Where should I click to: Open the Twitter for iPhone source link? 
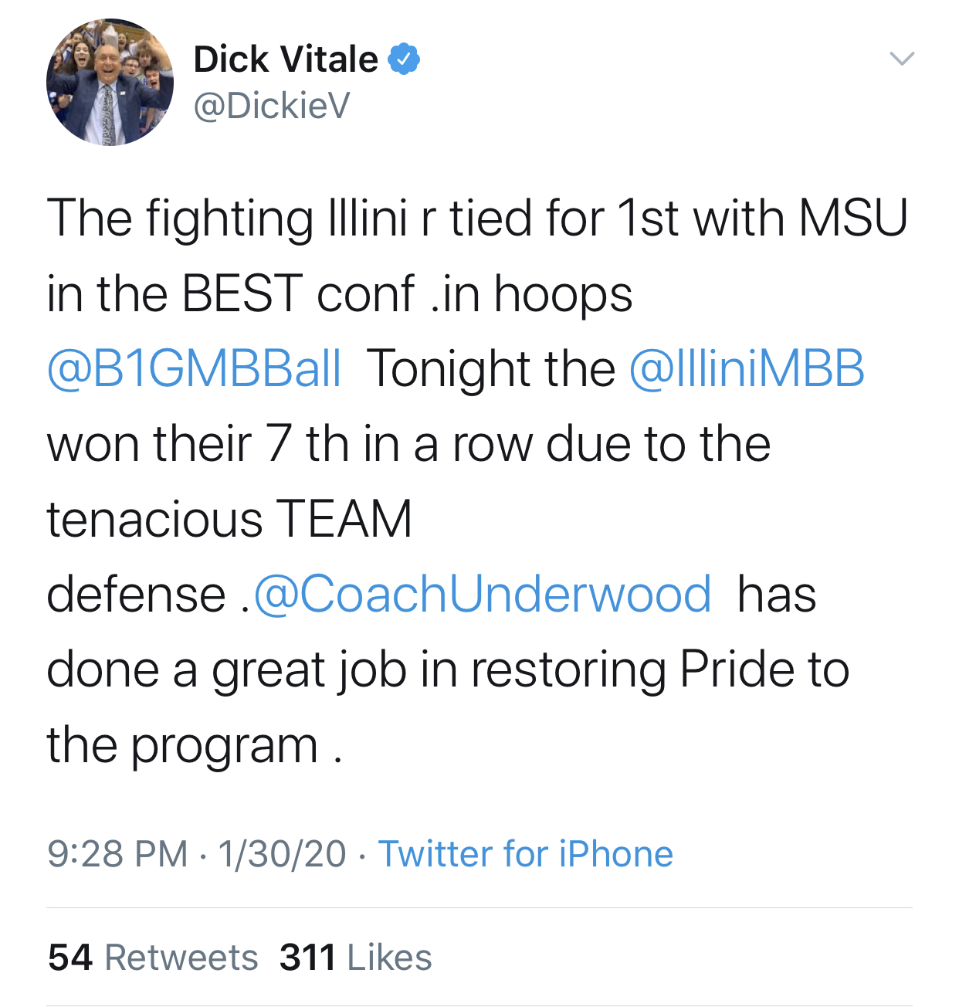[525, 854]
